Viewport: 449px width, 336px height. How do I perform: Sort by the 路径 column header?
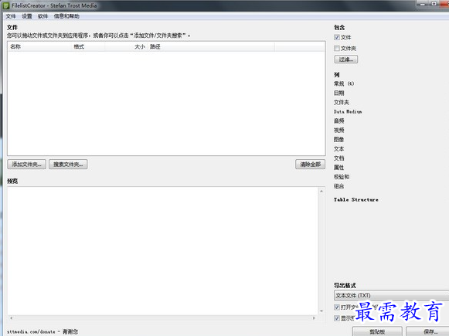[x=211, y=46]
